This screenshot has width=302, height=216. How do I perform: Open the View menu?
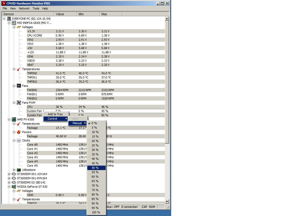[13, 9]
